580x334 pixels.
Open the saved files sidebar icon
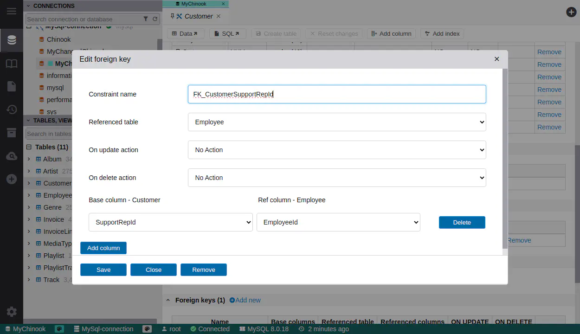12,86
